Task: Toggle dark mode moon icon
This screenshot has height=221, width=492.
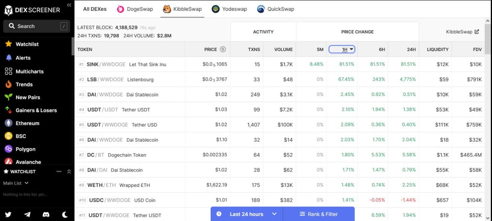Action: [x=65, y=214]
